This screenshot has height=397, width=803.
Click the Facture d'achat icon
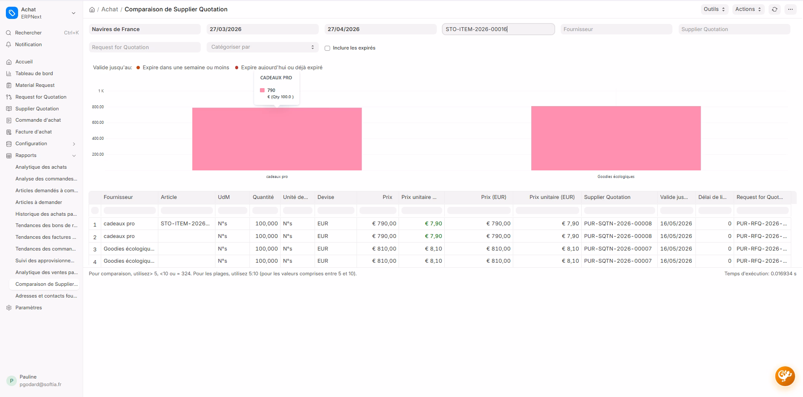click(x=9, y=132)
